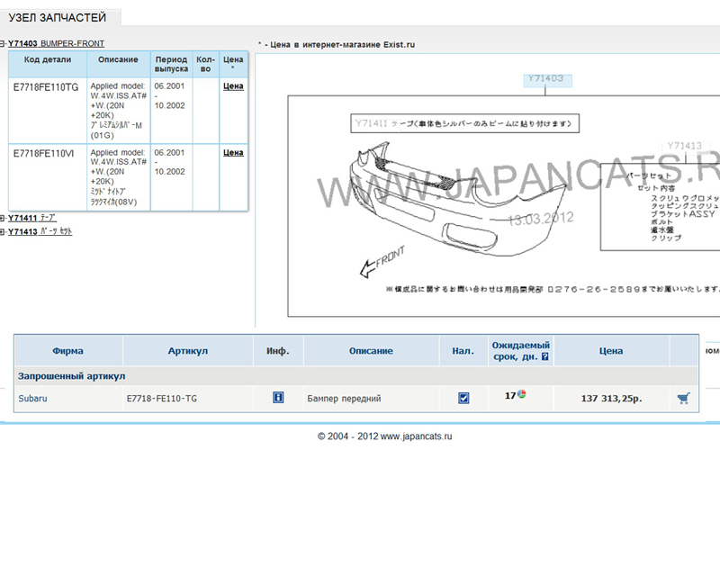720x576 pixels.
Task: Click the delivery statistics pie icon
Action: [x=522, y=393]
